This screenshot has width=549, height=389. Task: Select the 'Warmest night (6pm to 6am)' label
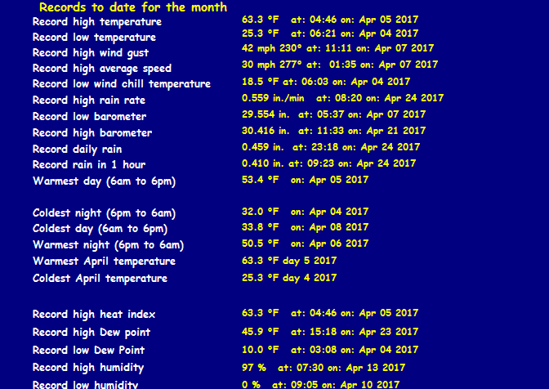click(108, 244)
